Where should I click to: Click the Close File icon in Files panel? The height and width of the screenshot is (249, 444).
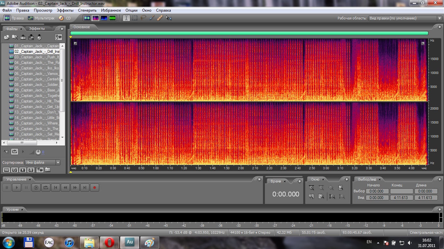point(15,37)
